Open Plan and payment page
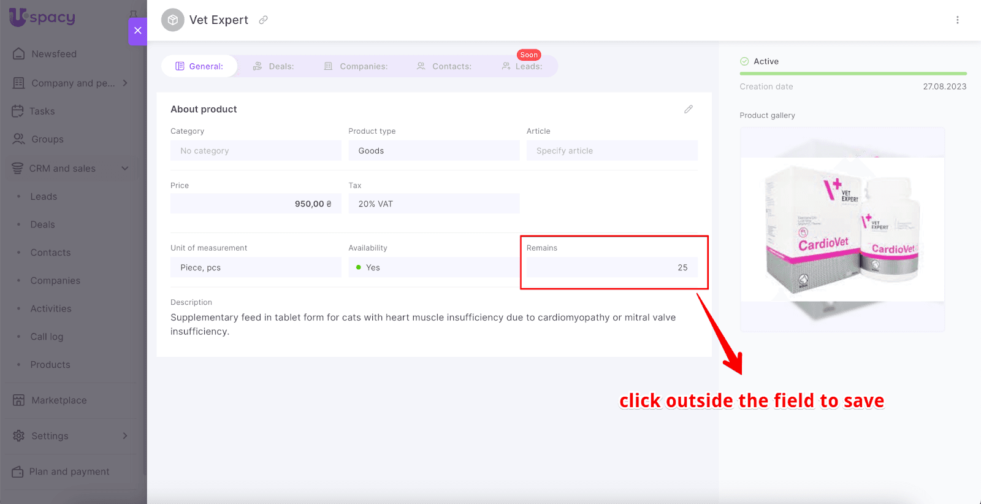Image resolution: width=981 pixels, height=504 pixels. click(x=69, y=472)
